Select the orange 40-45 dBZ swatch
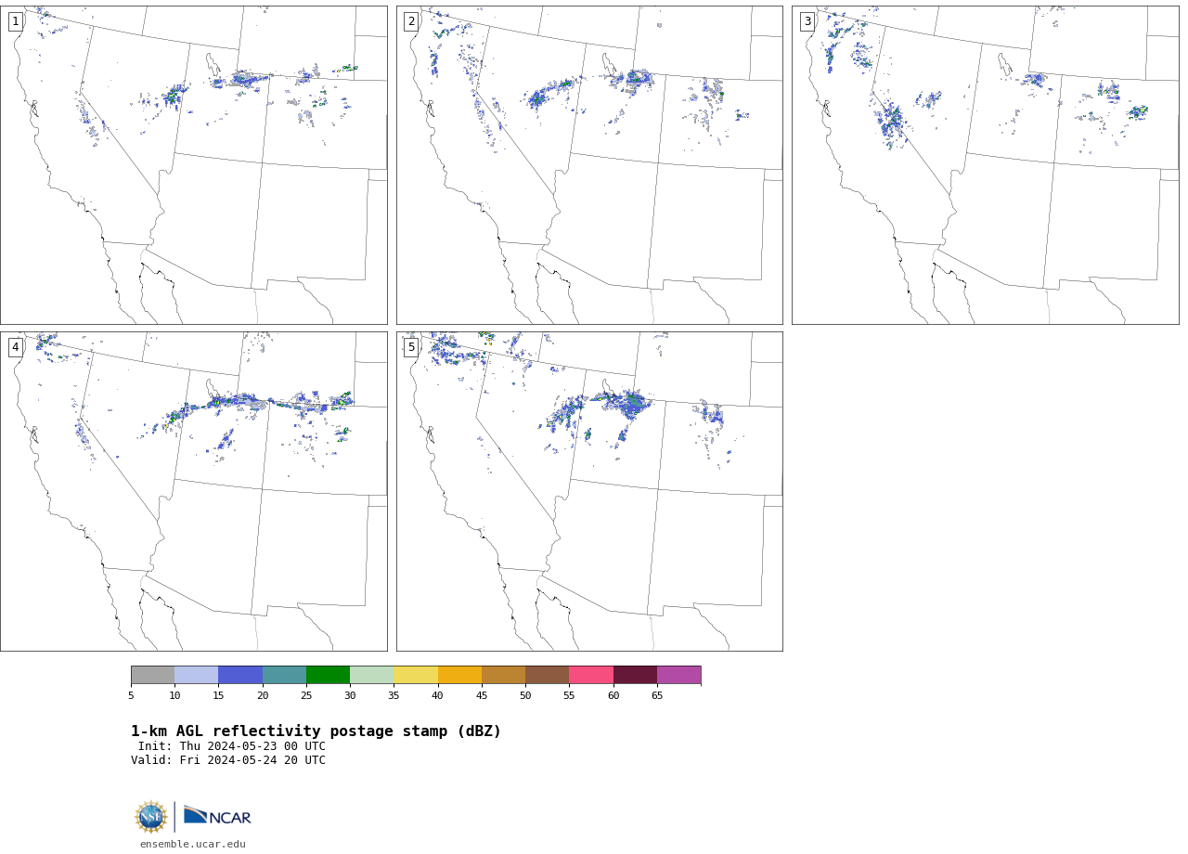 (x=459, y=675)
